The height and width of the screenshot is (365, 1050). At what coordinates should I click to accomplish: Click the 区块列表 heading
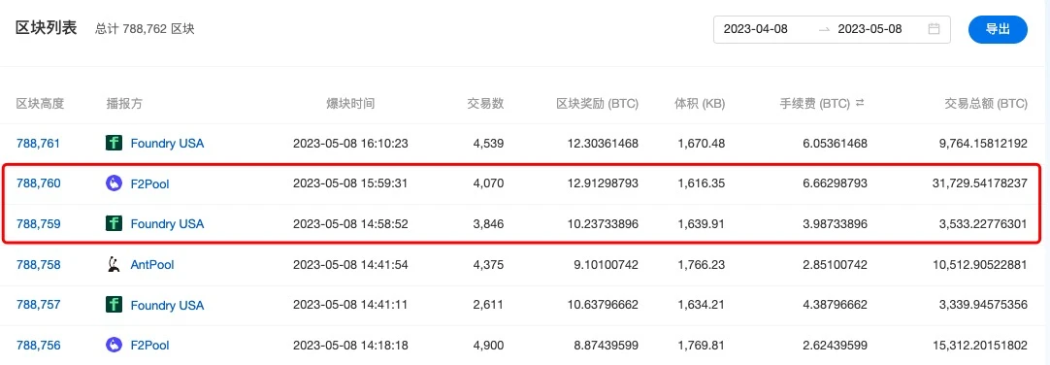tap(47, 28)
